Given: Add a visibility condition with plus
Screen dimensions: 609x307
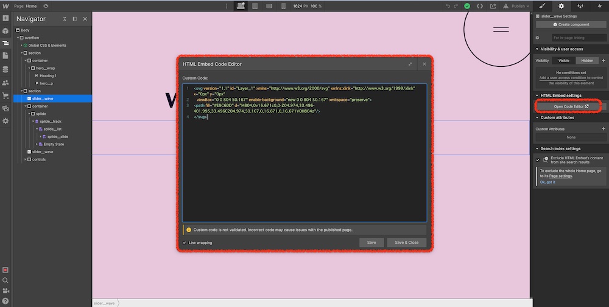Looking at the screenshot, I should pyautogui.click(x=603, y=60).
